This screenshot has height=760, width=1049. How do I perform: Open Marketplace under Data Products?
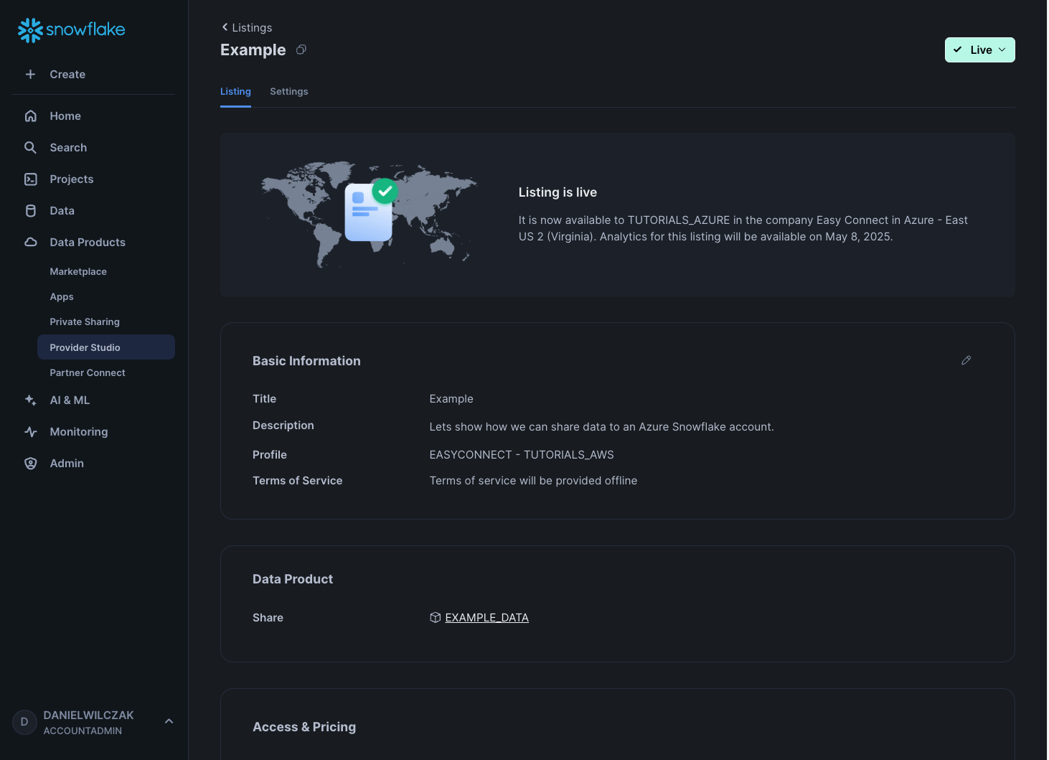tap(78, 272)
